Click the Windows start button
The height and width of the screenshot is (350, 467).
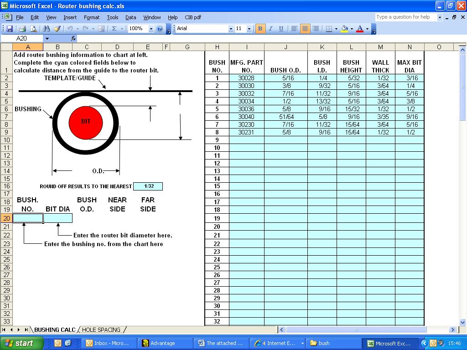point(22,343)
